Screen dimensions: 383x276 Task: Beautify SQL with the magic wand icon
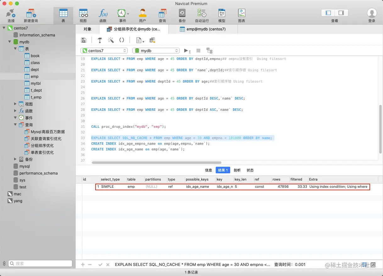coord(111,40)
